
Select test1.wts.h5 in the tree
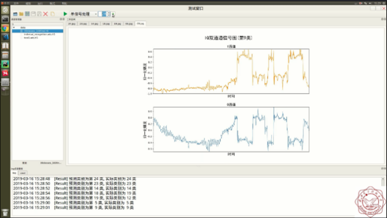click(31, 38)
